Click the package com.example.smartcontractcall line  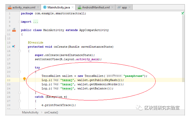click(54, 13)
